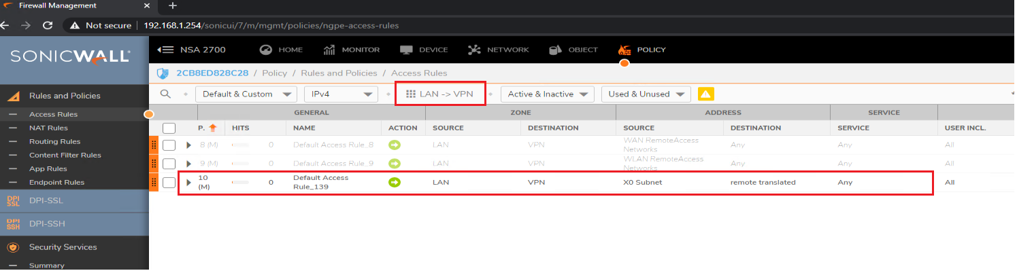Viewport: 1017px width, 273px height.
Task: Click the shield icon beside 2CB8ED828C28
Action: 162,73
